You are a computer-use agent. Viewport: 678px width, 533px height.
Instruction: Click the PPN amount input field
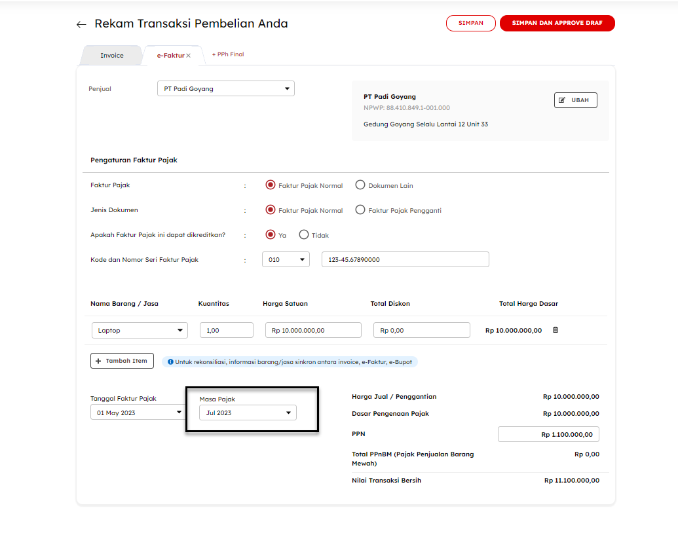point(548,434)
